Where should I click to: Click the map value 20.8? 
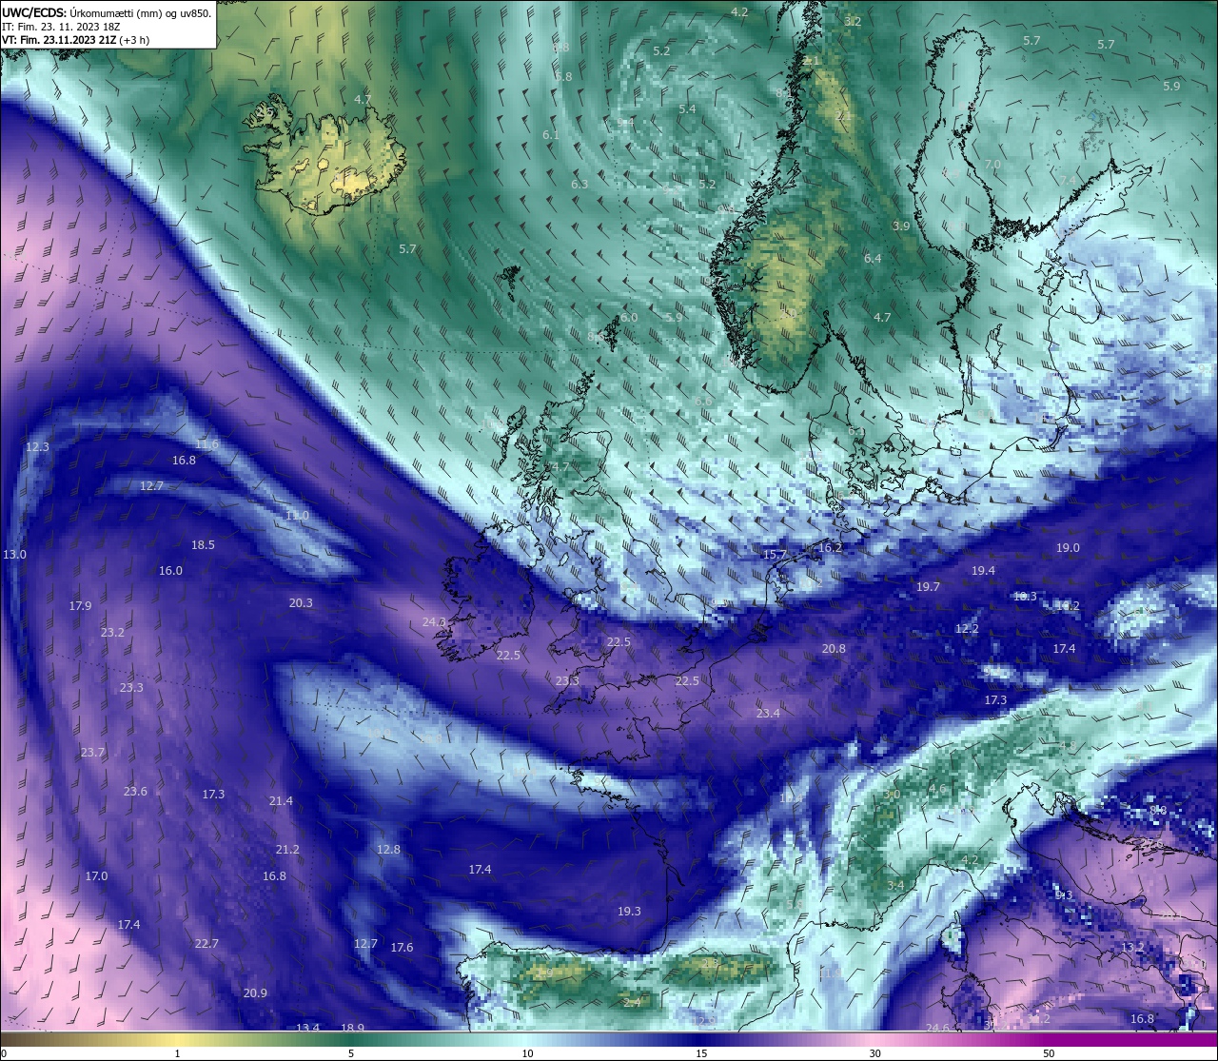834,648
